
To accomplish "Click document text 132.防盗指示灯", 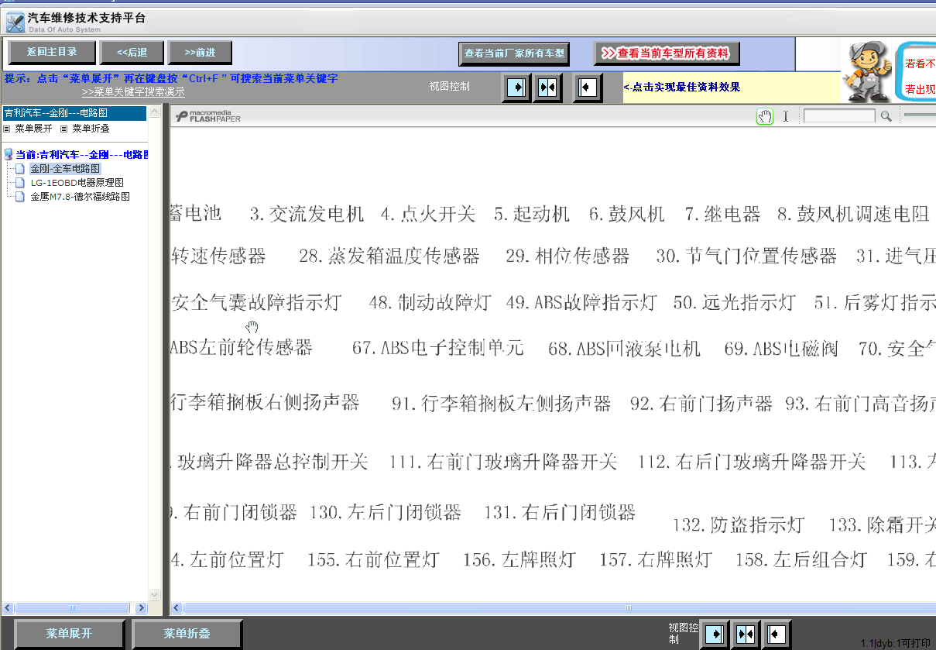I will pyautogui.click(x=739, y=524).
